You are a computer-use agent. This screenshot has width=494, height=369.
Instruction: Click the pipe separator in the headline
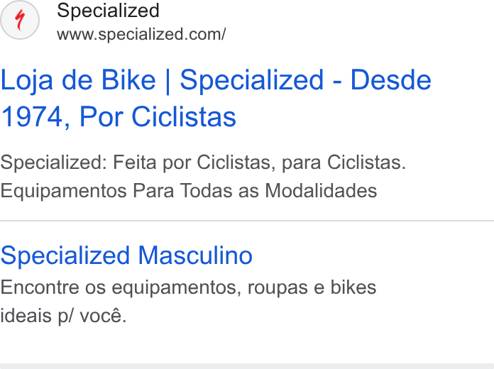pos(168,82)
